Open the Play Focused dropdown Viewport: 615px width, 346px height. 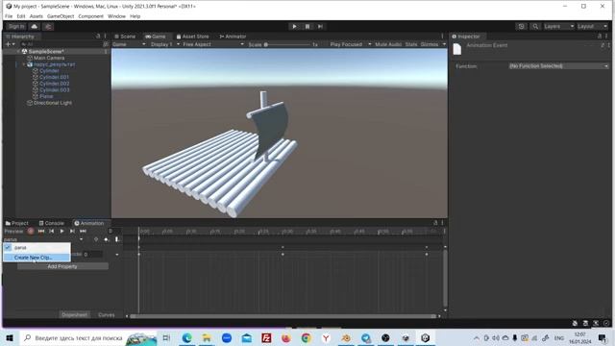point(350,44)
